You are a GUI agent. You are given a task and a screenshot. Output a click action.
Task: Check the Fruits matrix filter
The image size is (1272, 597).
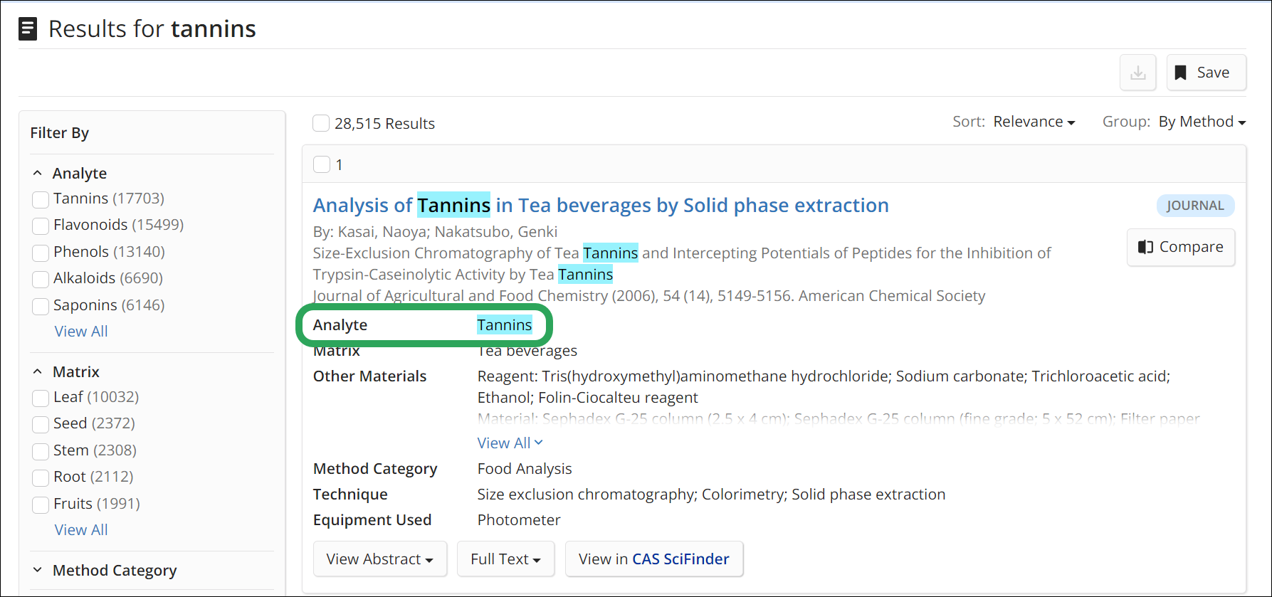[x=41, y=504]
